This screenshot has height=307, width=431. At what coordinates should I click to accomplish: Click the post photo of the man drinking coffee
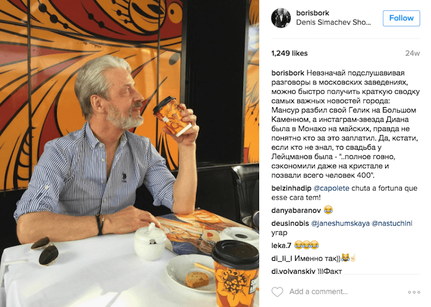click(x=129, y=153)
